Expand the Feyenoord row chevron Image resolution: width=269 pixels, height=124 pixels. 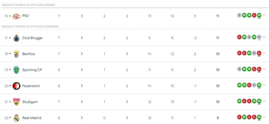click(264, 85)
